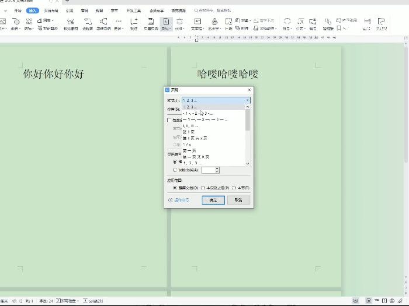This screenshot has width=409, height=306.
Task: Click the search commands box in ribbon
Action: pyautogui.click(x=213, y=10)
